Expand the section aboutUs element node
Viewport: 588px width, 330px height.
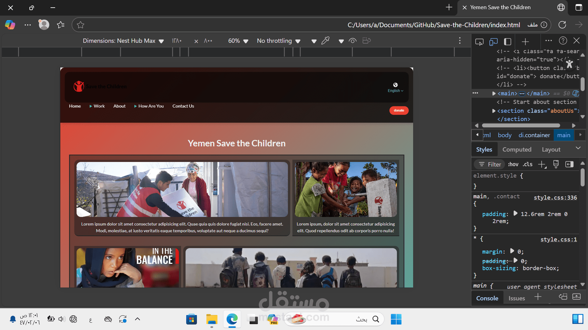(494, 111)
